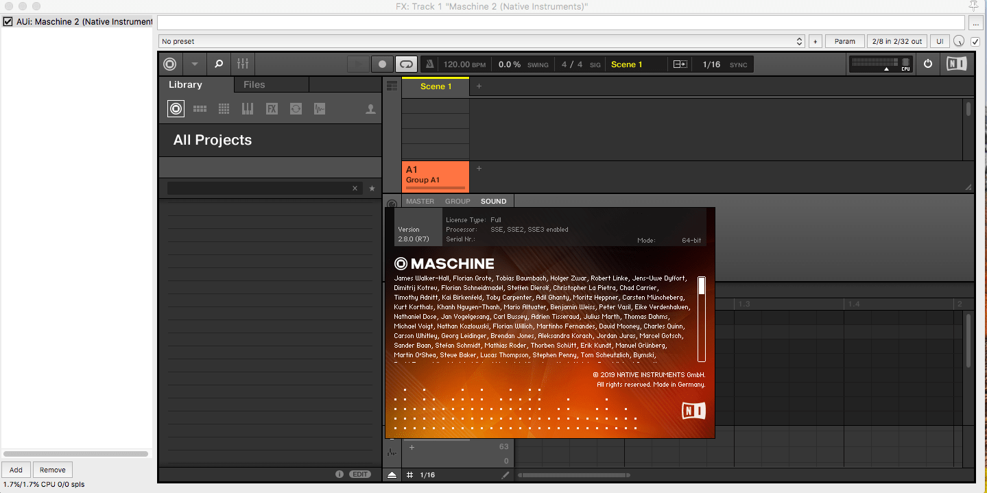Click the Param button
Image resolution: width=987 pixels, height=493 pixels.
pos(845,41)
